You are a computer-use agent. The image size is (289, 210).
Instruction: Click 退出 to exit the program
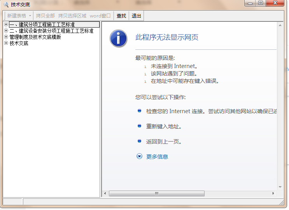[x=137, y=16]
